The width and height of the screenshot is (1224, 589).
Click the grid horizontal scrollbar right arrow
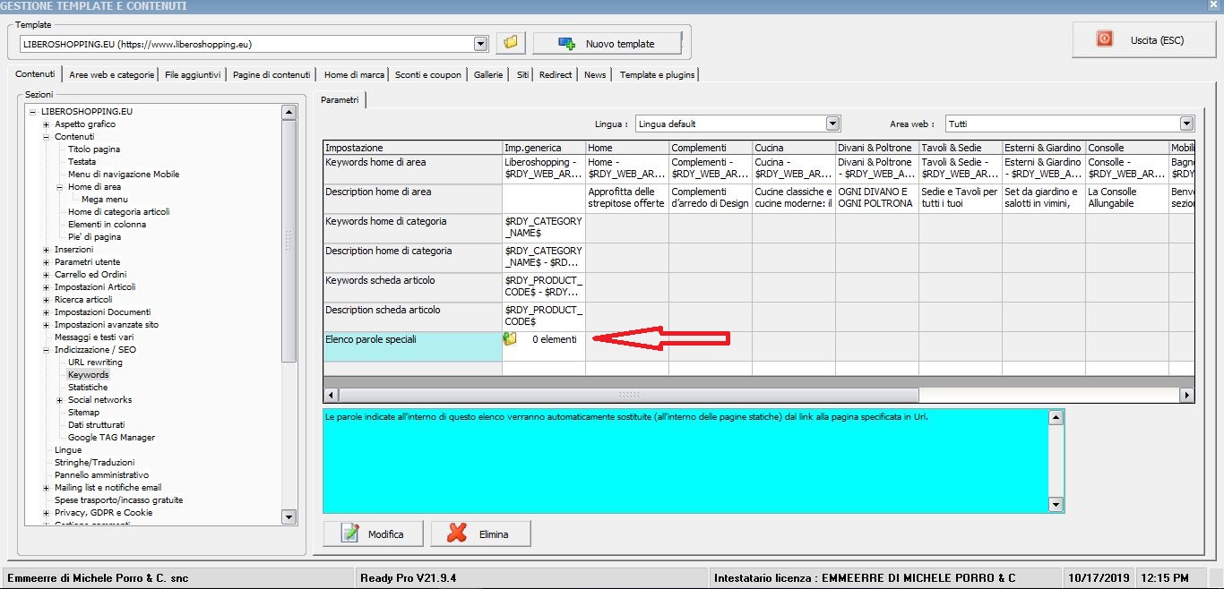pyautogui.click(x=1186, y=395)
